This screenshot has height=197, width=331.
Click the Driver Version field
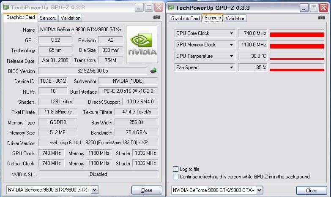click(x=98, y=143)
